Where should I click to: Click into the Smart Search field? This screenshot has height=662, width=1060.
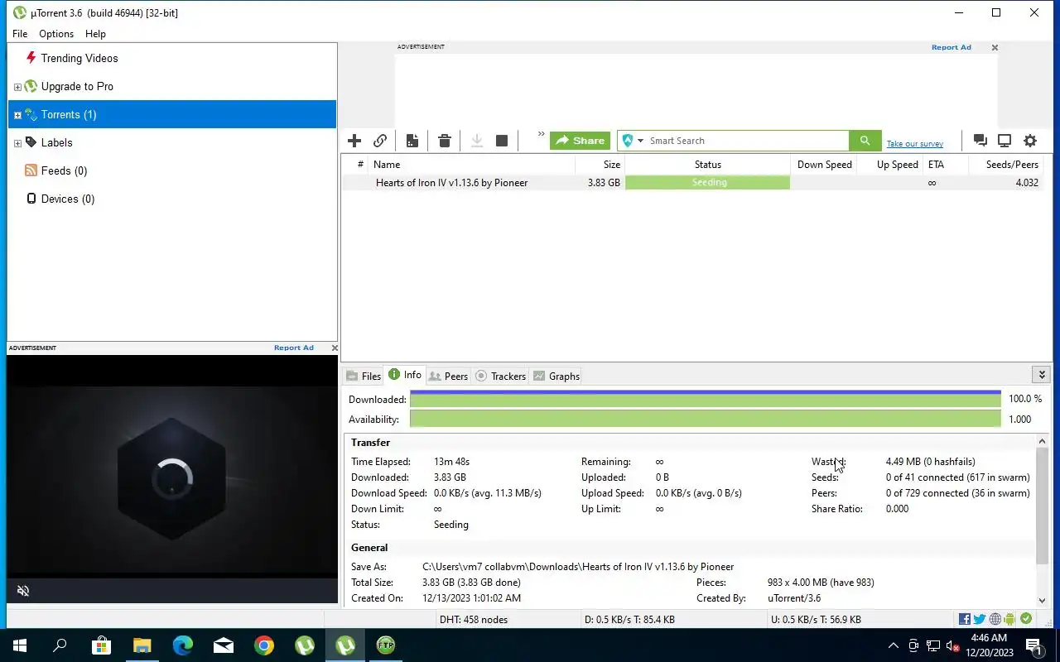click(747, 141)
